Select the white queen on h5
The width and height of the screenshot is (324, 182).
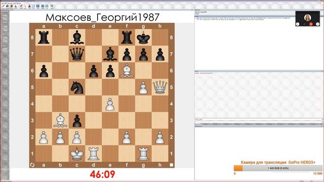coord(160,87)
